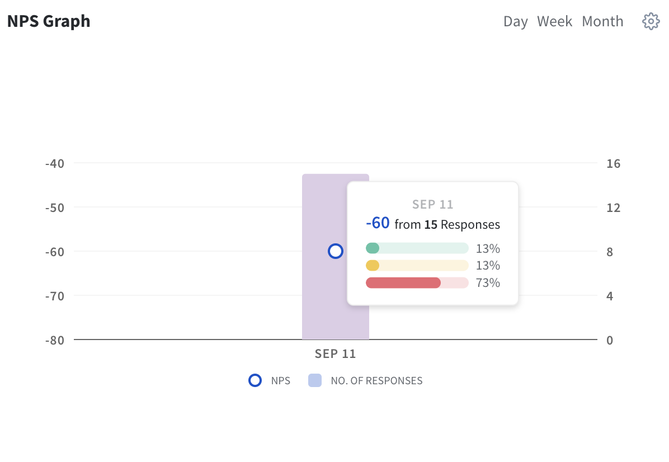Screen dimensions: 669x462
Task: Switch graph view to Month
Action: pos(602,22)
